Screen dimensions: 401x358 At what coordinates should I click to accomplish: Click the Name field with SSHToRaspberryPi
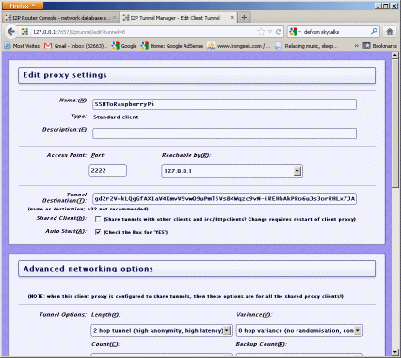pos(224,104)
